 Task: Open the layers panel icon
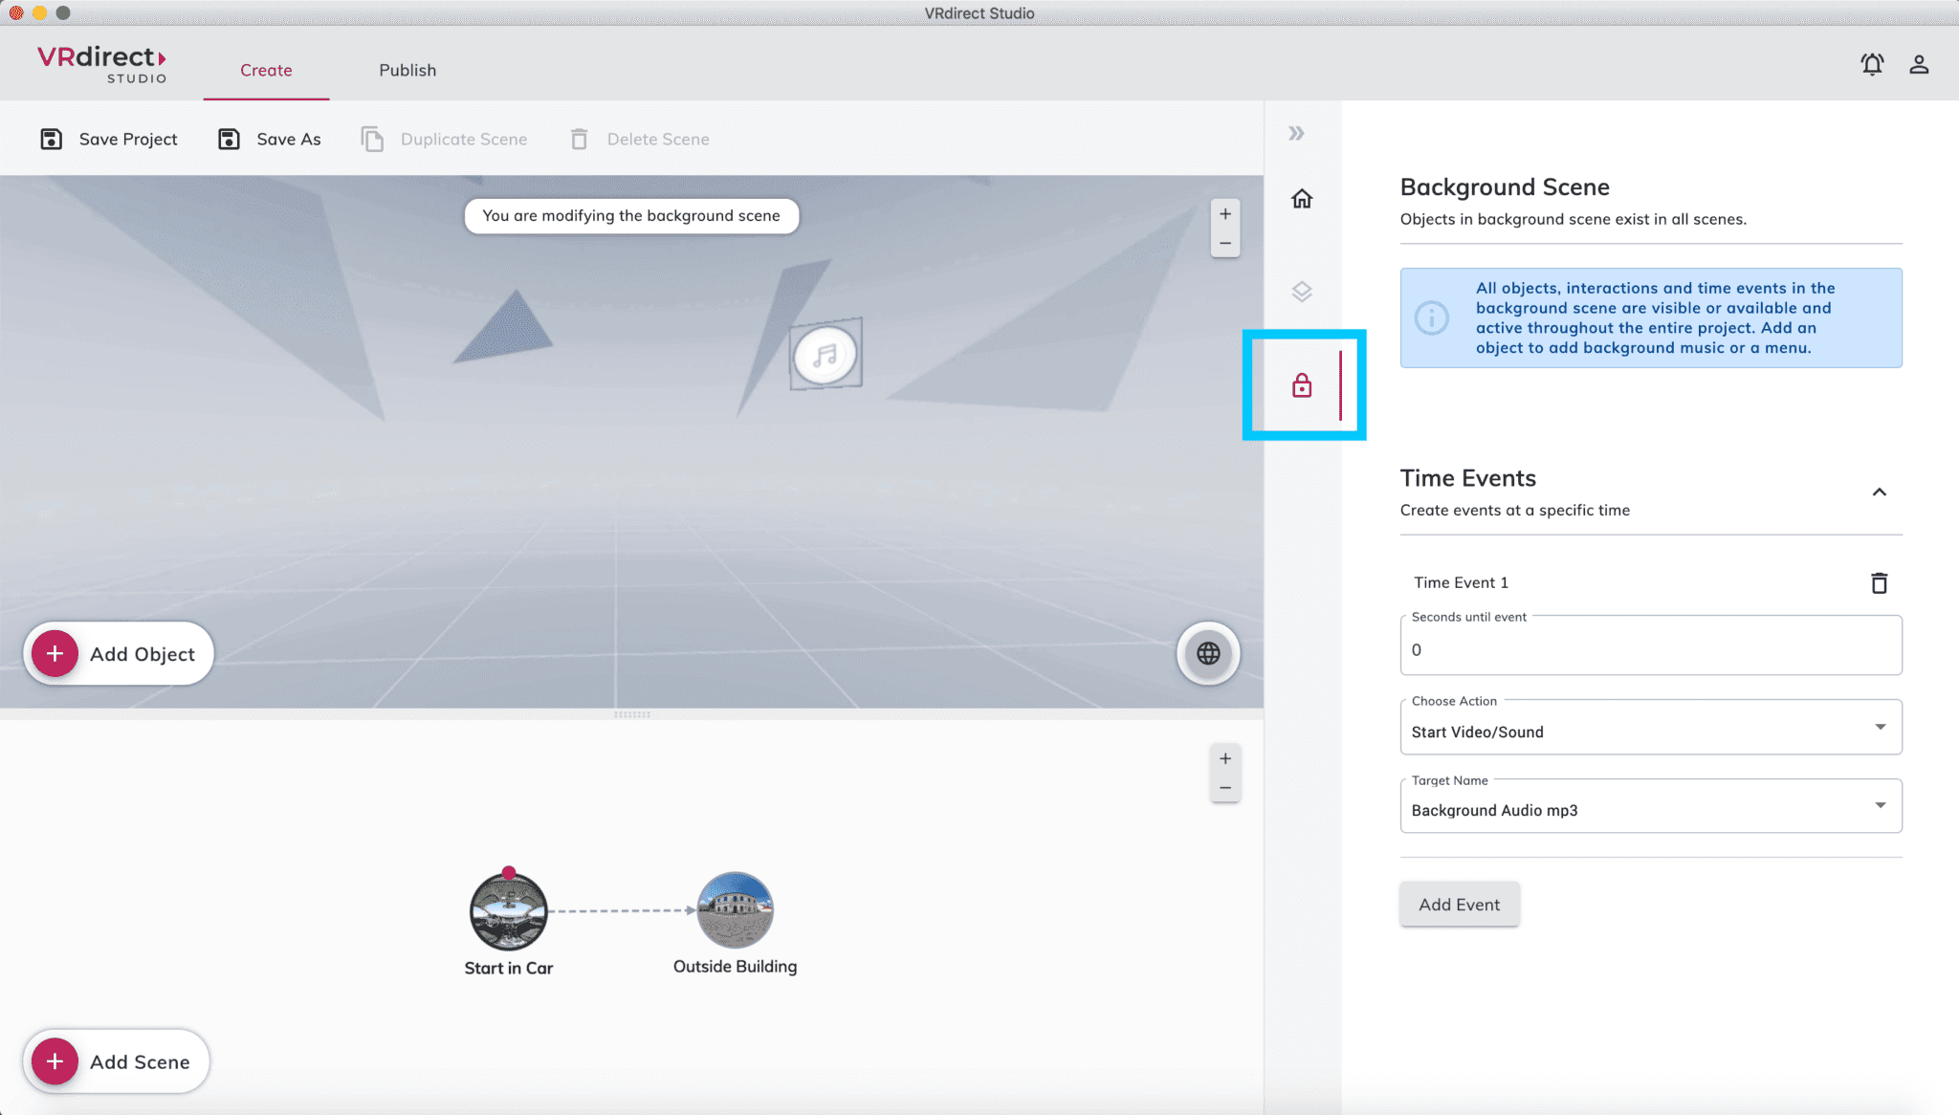pos(1302,292)
